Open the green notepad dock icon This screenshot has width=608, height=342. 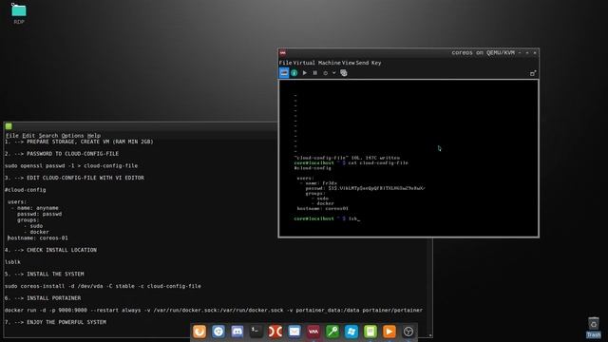click(370, 332)
